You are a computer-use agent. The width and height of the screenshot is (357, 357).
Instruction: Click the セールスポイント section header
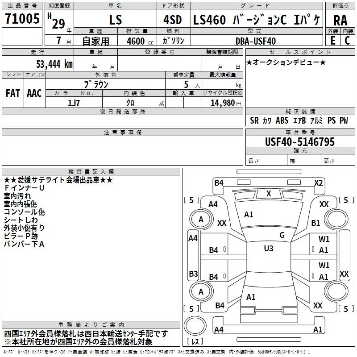[x=300, y=52]
